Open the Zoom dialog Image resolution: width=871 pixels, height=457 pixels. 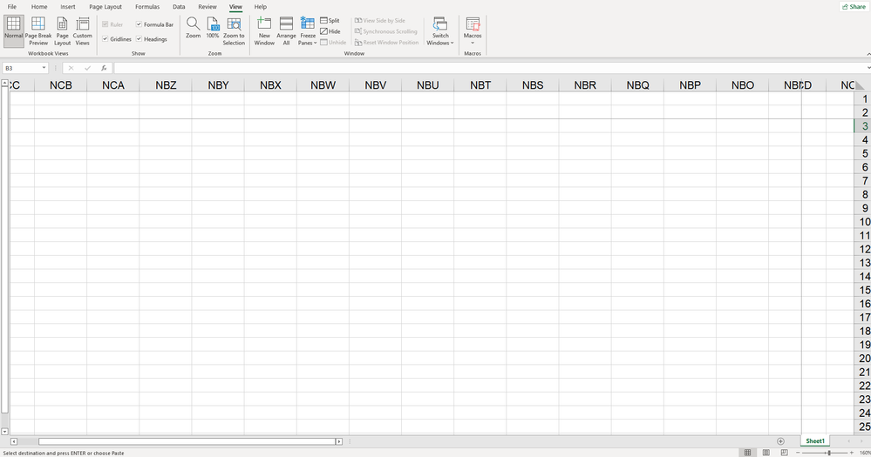click(194, 28)
